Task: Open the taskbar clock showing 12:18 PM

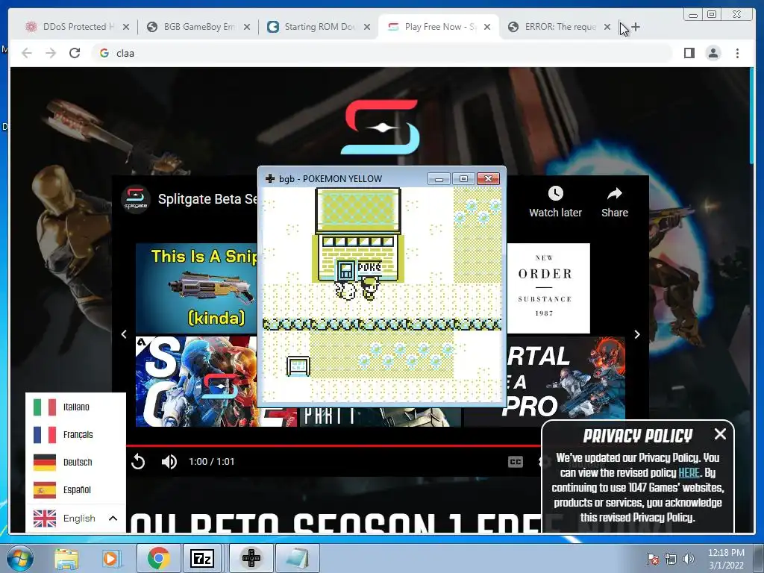Action: coord(726,559)
